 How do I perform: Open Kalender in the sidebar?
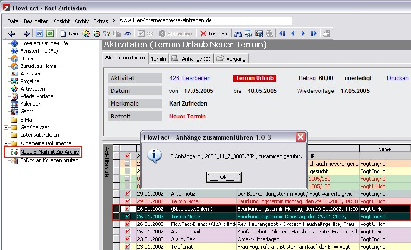click(x=30, y=104)
